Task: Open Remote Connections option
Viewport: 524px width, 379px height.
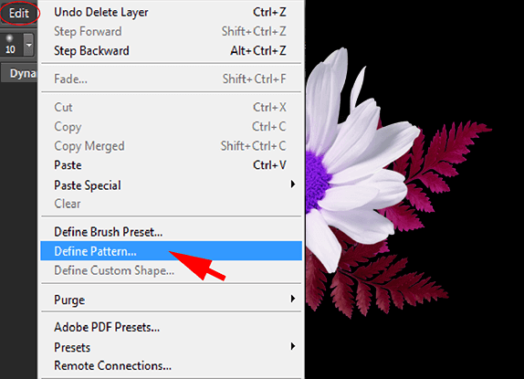Action: [171, 365]
